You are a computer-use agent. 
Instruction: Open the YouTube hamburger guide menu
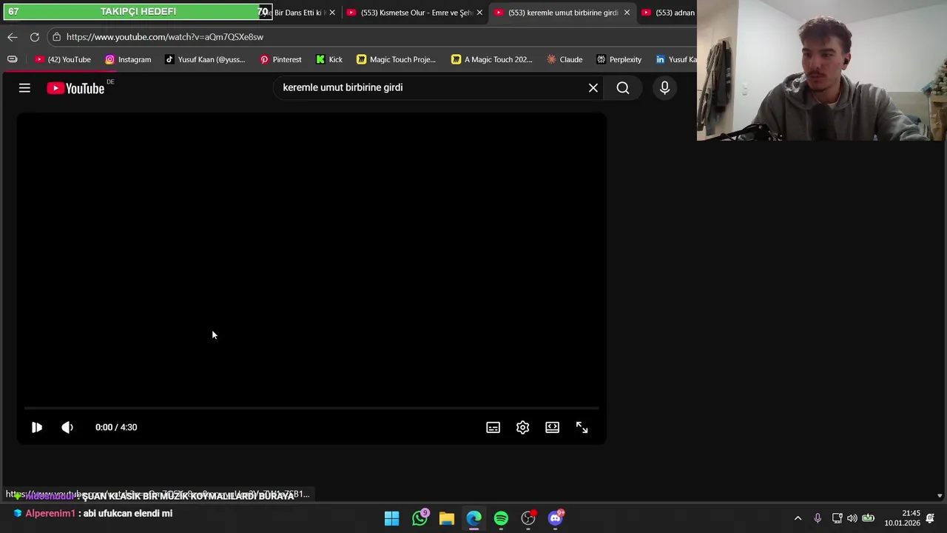(24, 88)
